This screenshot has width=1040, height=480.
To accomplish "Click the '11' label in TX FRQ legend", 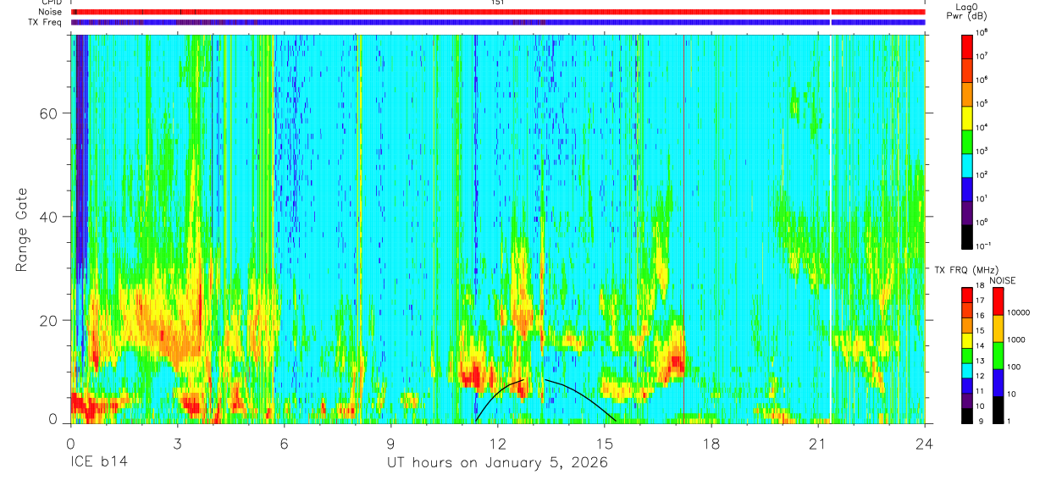I will coord(980,391).
